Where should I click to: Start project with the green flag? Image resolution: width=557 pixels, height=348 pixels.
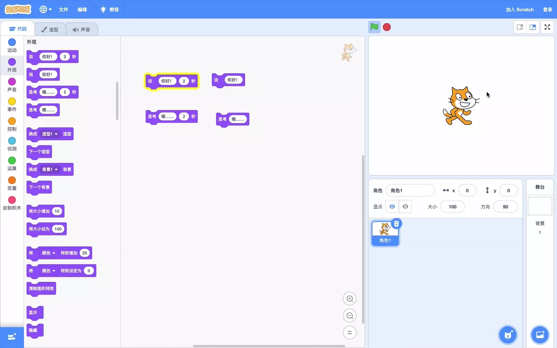point(374,27)
